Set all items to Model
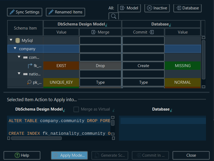 129,8
